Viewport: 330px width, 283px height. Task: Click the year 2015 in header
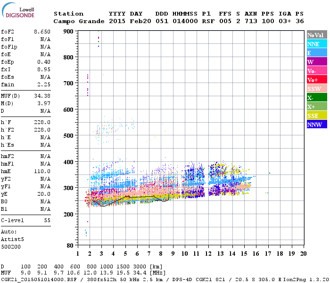coord(117,21)
